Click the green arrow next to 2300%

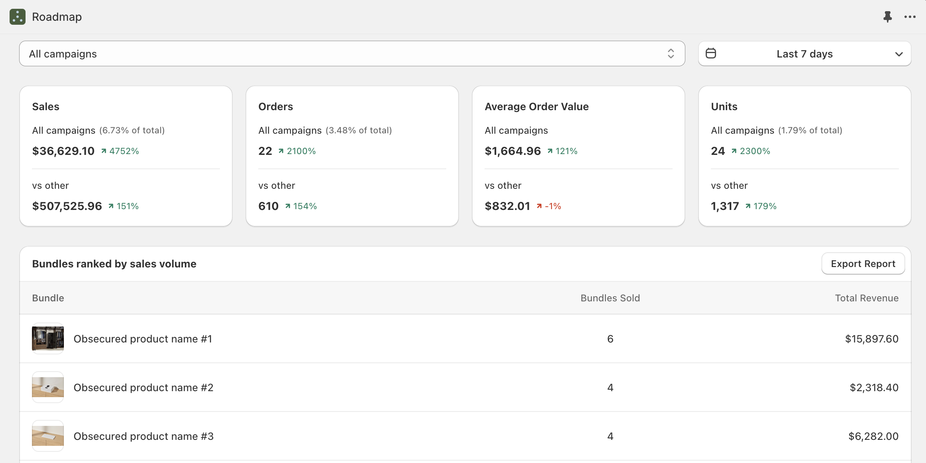point(734,151)
